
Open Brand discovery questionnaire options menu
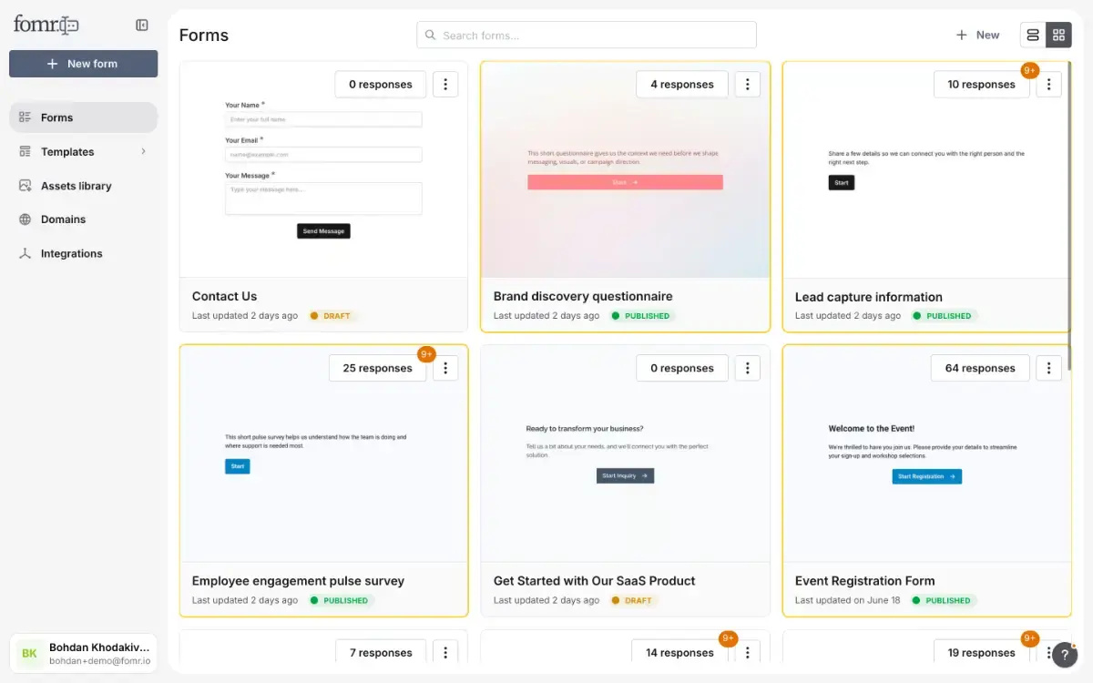(x=747, y=85)
